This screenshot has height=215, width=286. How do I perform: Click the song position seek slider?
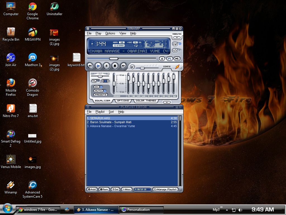(x=122, y=59)
